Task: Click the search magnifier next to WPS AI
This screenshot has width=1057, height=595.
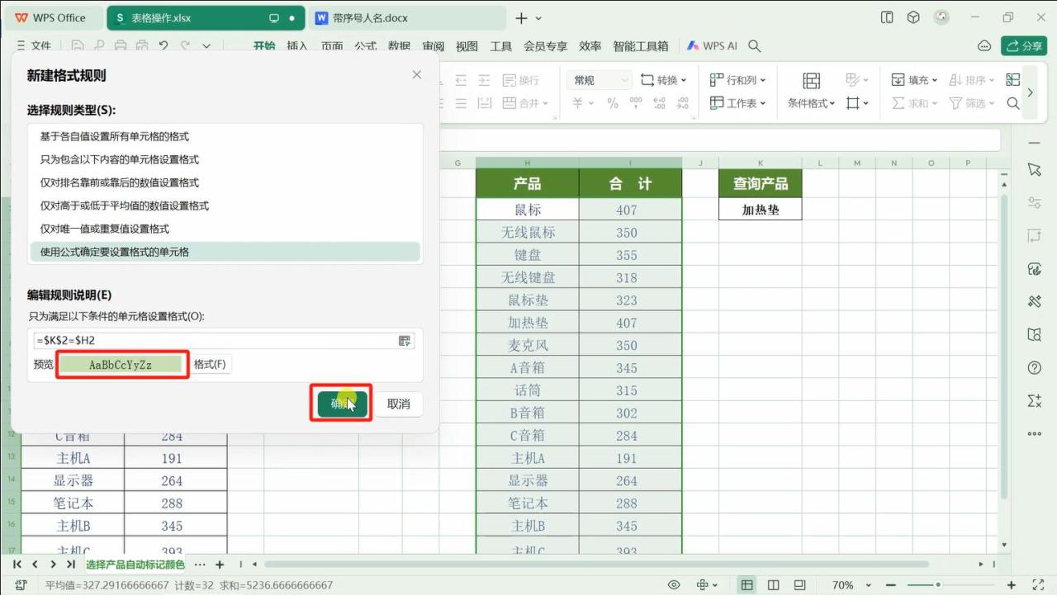Action: (x=754, y=46)
